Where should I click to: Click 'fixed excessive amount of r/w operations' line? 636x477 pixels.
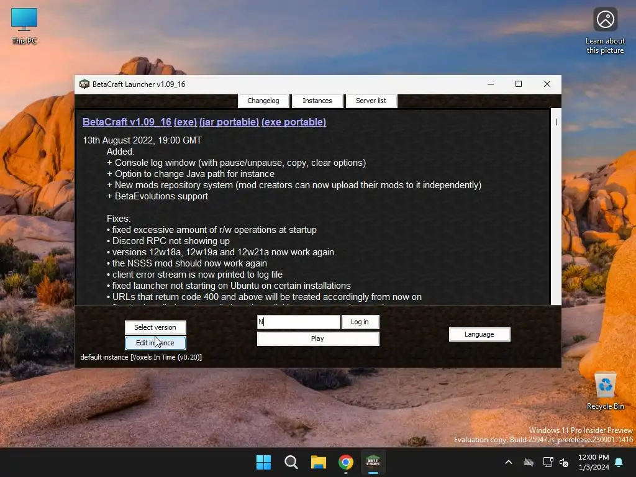pos(212,230)
